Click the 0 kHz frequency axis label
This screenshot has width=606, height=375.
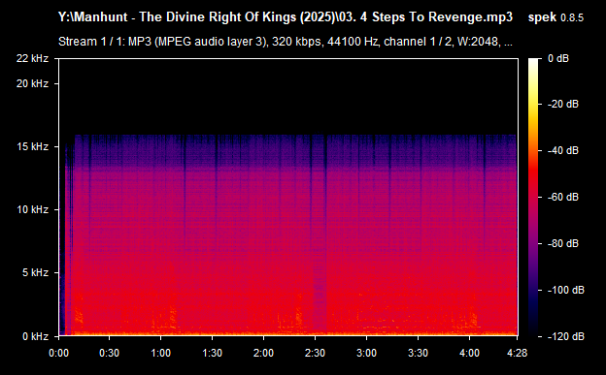coord(35,336)
